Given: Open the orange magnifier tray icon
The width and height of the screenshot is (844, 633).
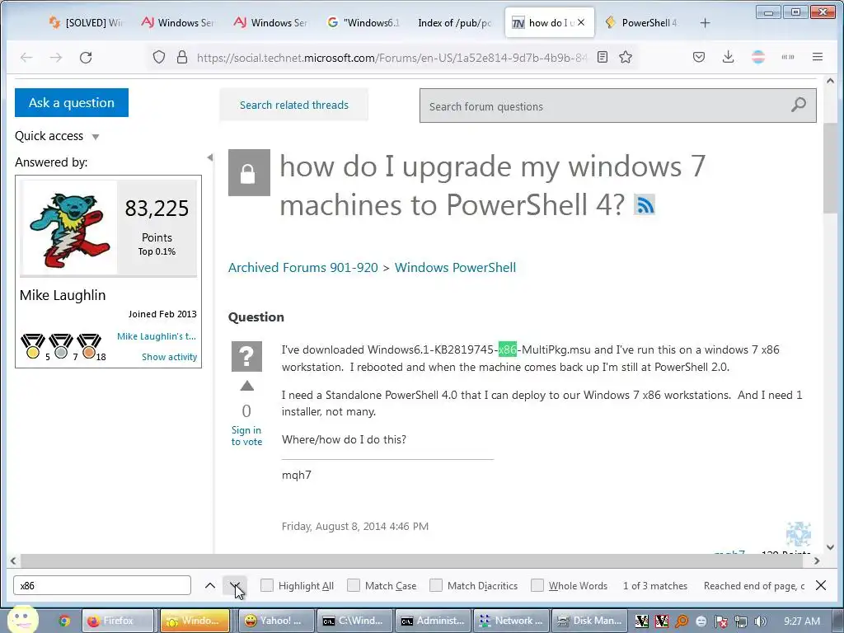Looking at the screenshot, I should [x=682, y=621].
